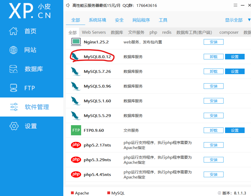The image size is (251, 196).
Task: Select the 全部 sub-tab
Action: [x=72, y=32]
